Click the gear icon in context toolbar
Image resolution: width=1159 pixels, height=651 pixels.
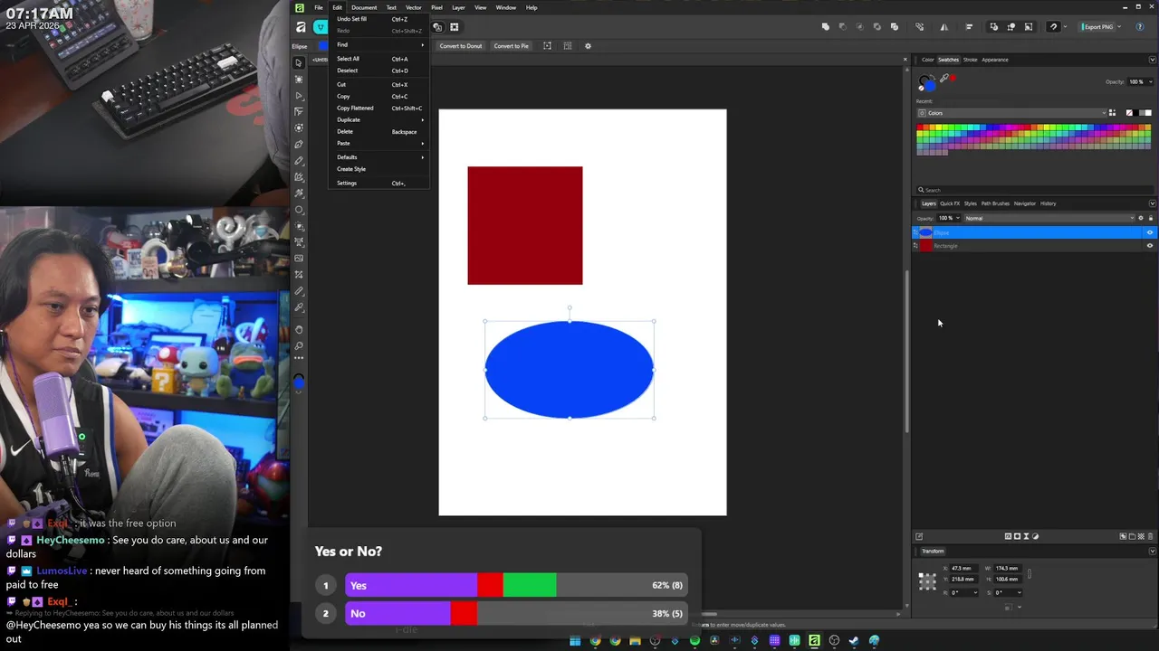[588, 45]
